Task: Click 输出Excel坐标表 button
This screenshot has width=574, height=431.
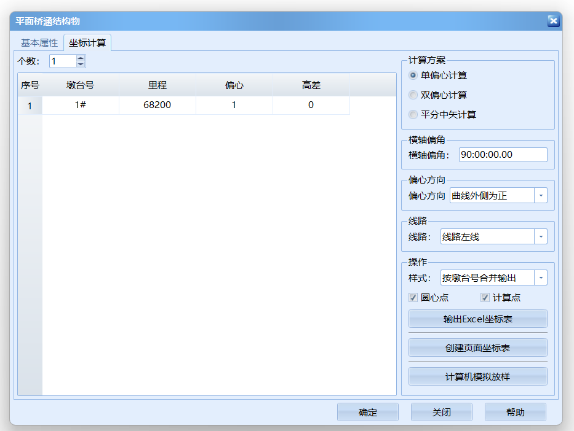Action: tap(477, 319)
